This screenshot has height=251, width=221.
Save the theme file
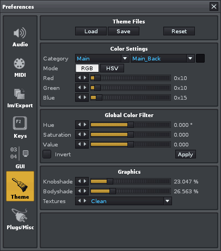pos(124,31)
